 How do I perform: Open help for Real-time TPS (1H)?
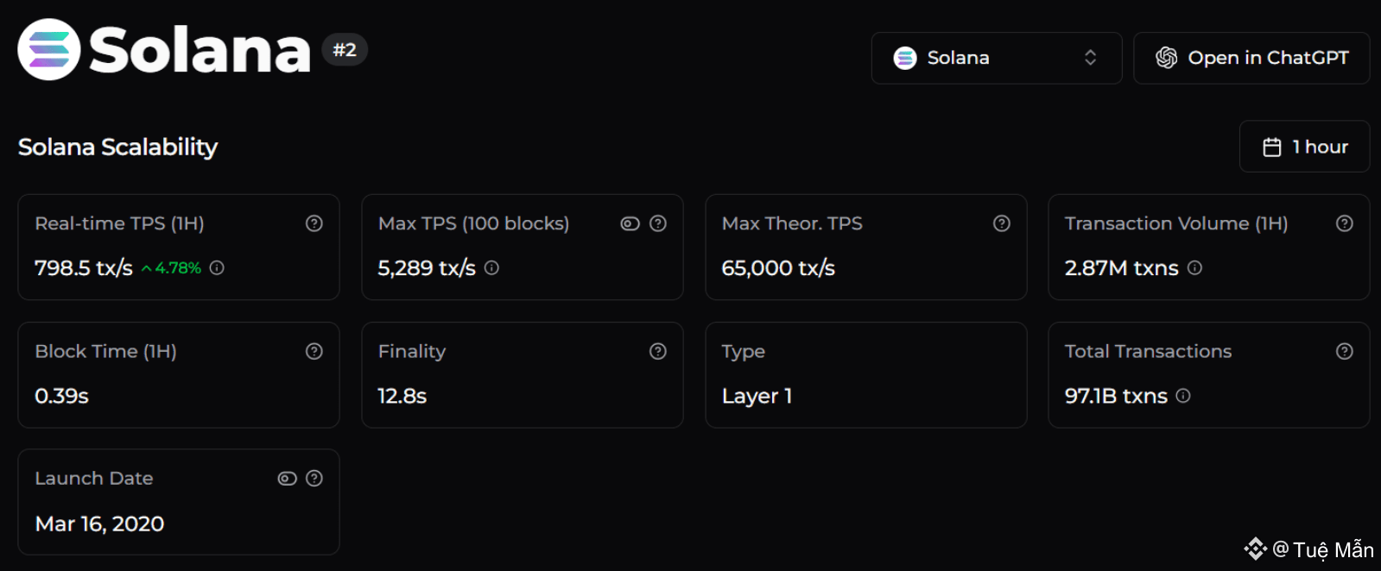point(314,223)
